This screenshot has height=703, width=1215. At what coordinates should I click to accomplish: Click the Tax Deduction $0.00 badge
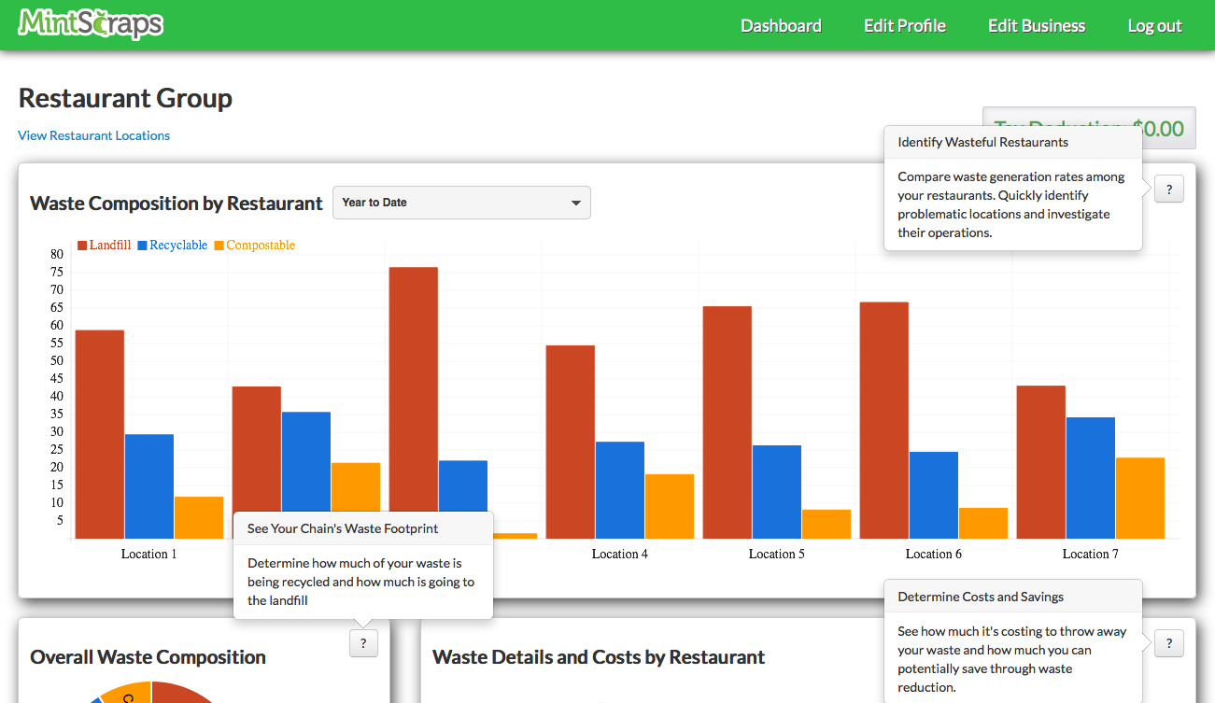(x=1089, y=128)
